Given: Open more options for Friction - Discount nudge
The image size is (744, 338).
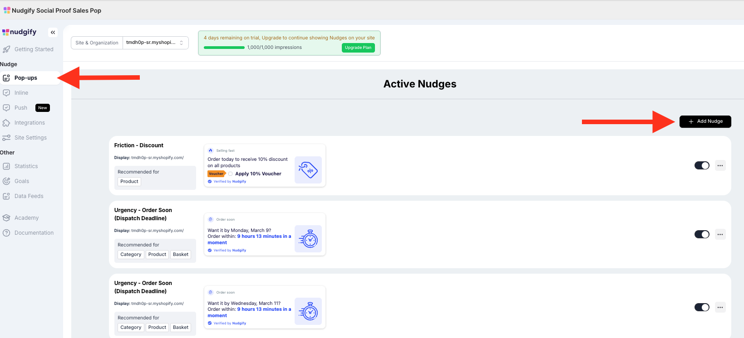Looking at the screenshot, I should coord(720,165).
